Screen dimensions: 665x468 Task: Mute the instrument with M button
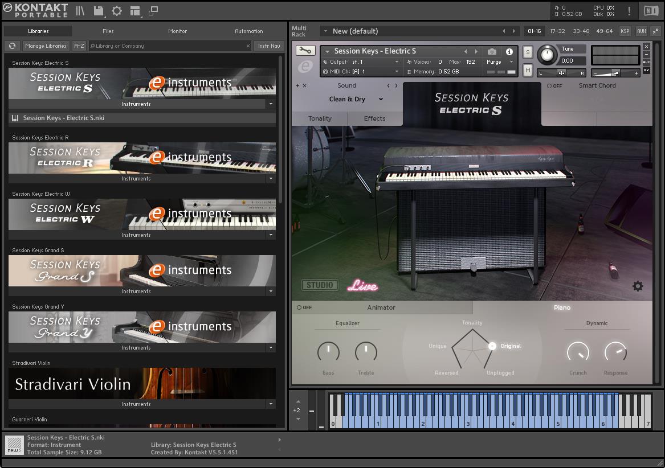(528, 70)
